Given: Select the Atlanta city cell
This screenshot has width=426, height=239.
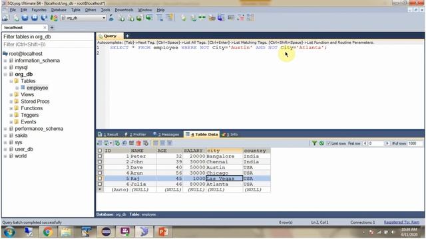Looking at the screenshot, I should (224, 184).
